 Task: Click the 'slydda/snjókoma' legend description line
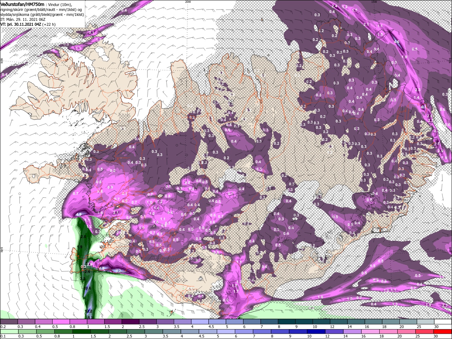(42, 14)
